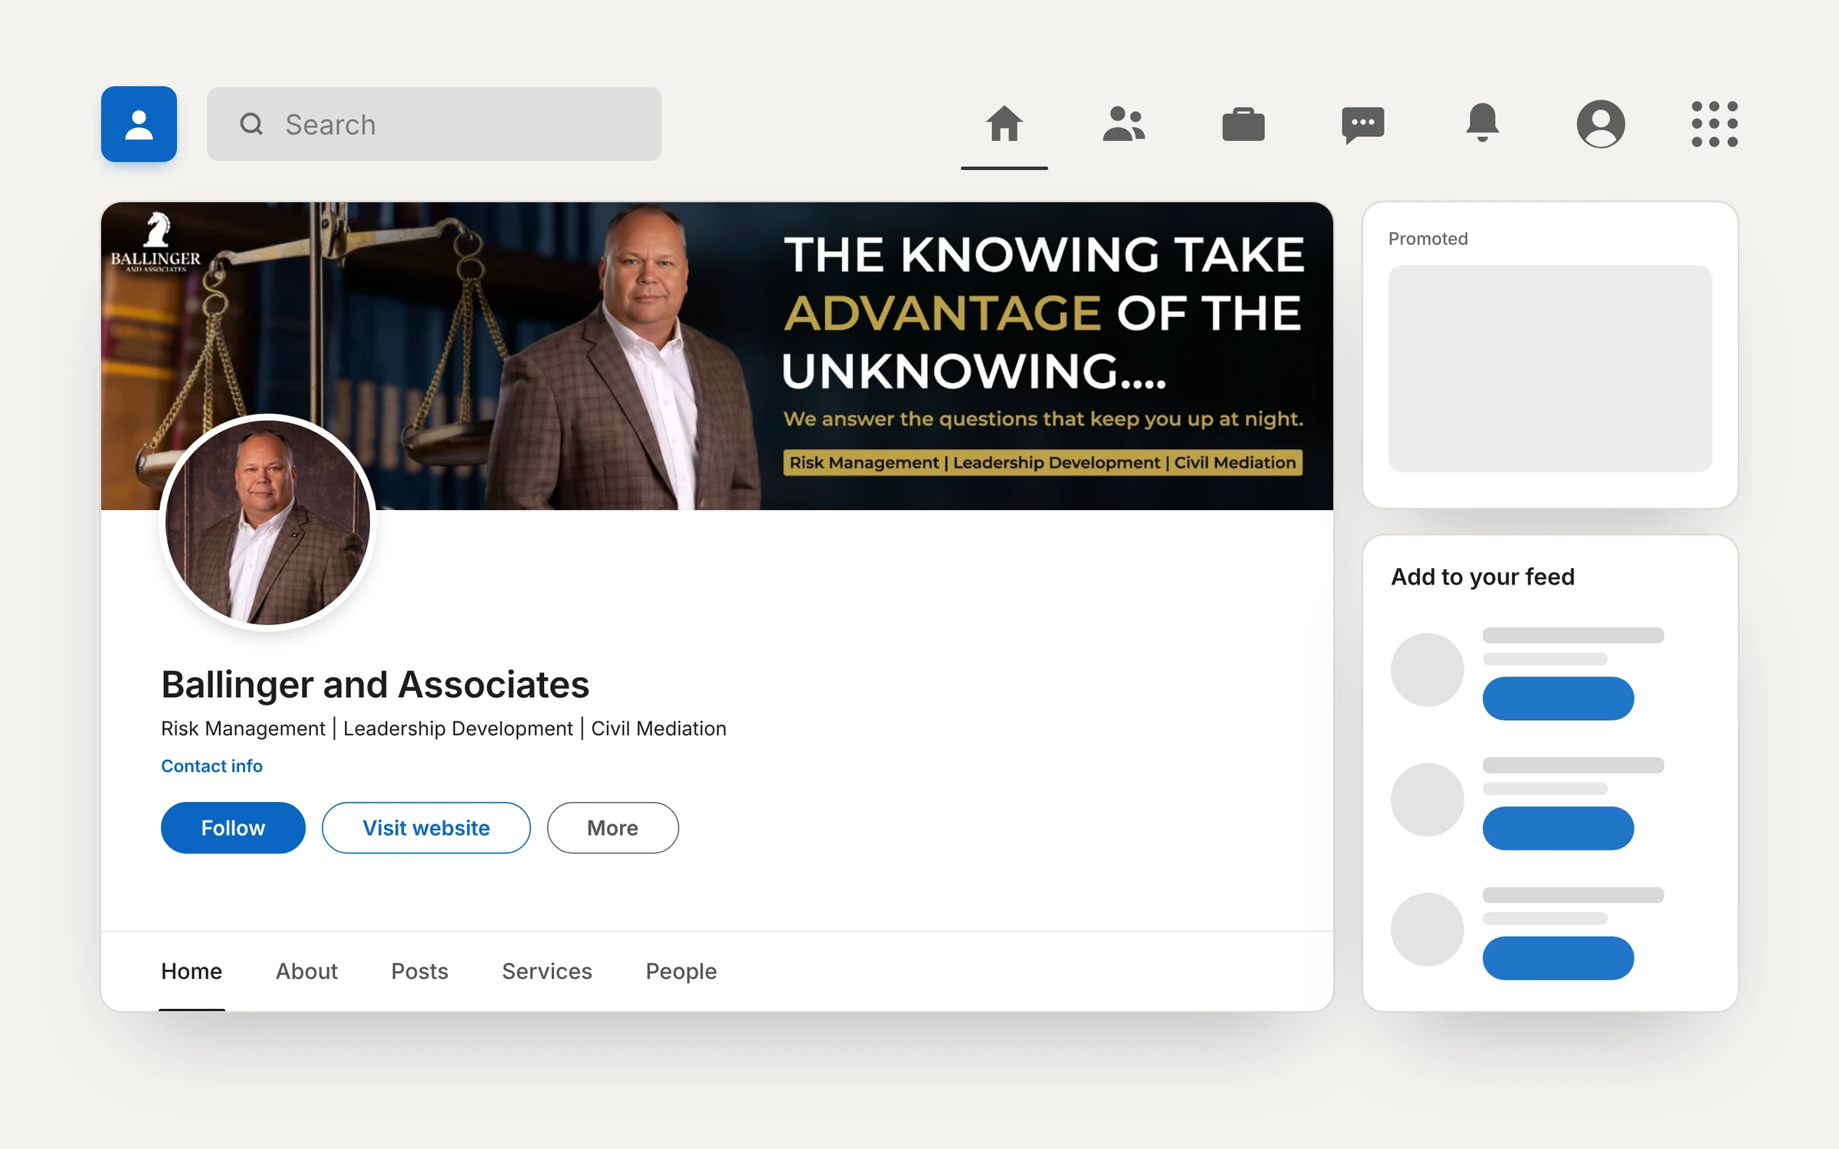Screen dimensions: 1839x1149
Task: Switch to the About tab
Action: (x=306, y=971)
